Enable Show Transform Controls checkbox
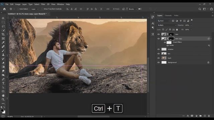The height and width of the screenshot is (120, 214). (42, 9)
